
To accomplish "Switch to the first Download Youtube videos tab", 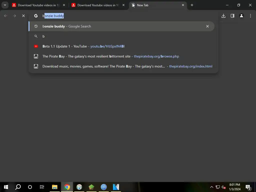I will pos(39,5).
